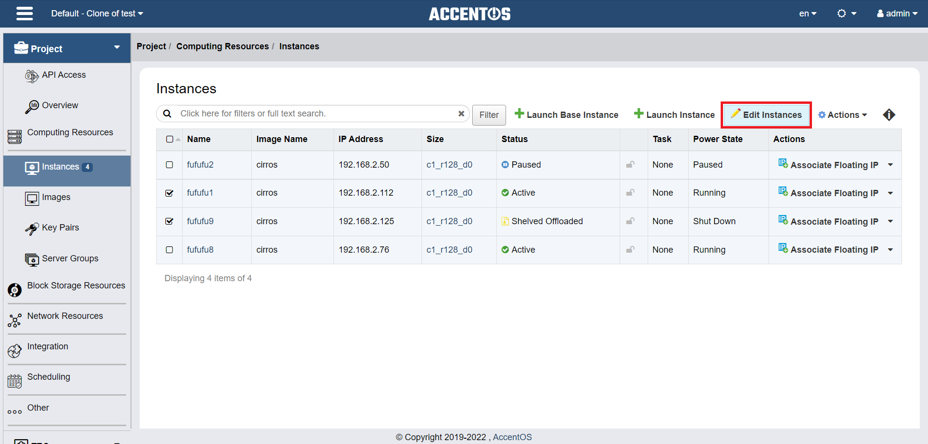Click the Active status icon for fufufu8
Screen dimensions: 928x444
click(505, 250)
